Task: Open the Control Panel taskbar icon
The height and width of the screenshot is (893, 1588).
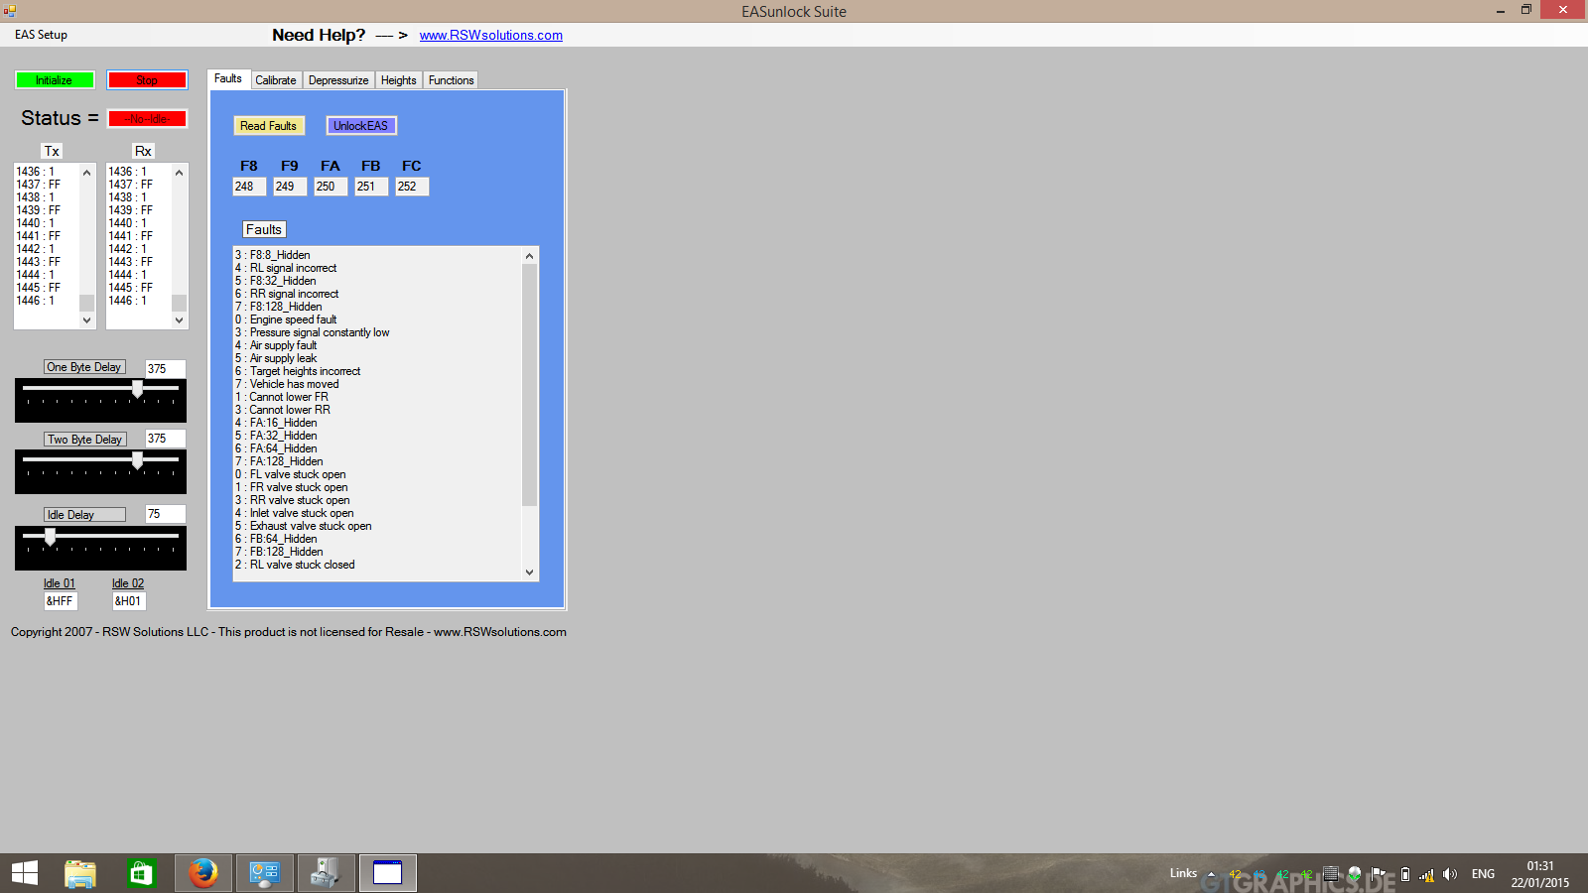Action: (x=265, y=873)
